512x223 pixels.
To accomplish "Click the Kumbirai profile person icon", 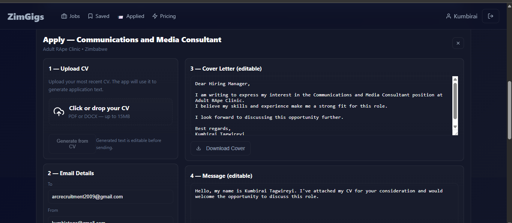I will (449, 16).
